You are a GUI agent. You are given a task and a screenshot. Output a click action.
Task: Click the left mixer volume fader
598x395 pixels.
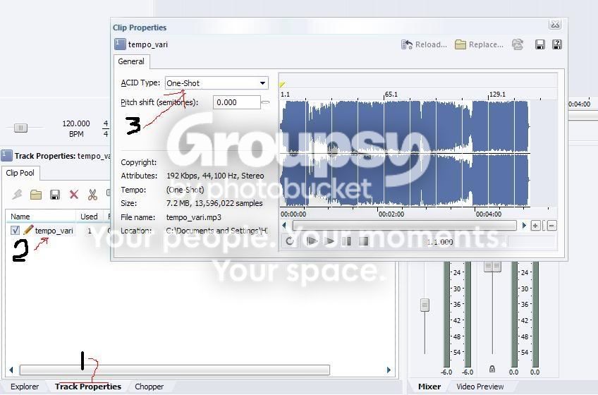point(425,305)
